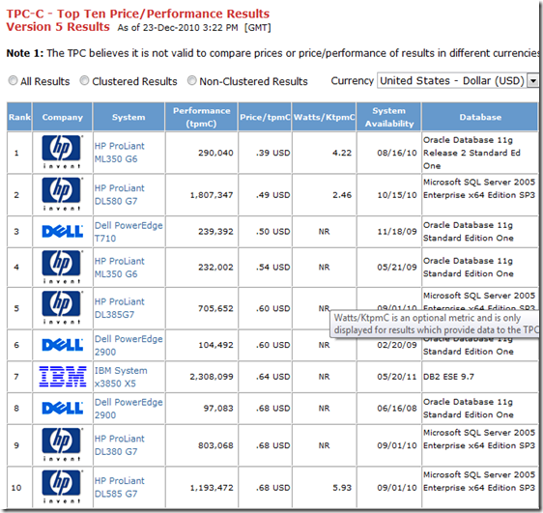This screenshot has height=513, width=543.
Task: Open Dell PowerEdge 2900 link in rank 8
Action: click(129, 409)
